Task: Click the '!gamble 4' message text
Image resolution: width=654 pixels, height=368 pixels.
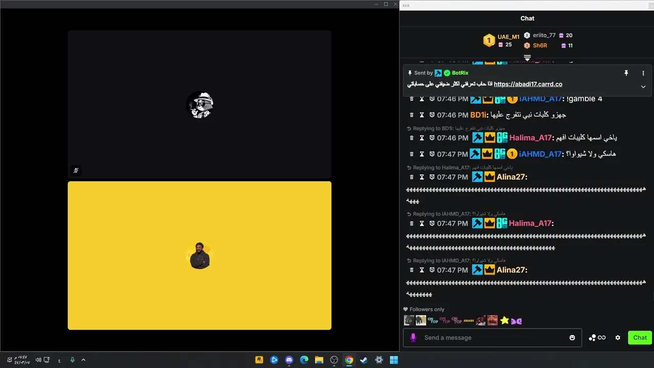Action: [584, 99]
